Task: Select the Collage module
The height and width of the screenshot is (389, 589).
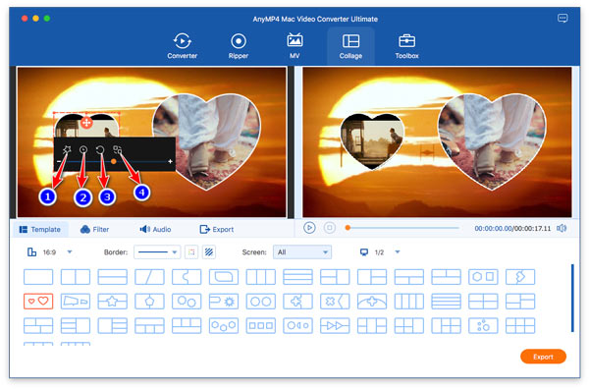Action: [x=350, y=46]
